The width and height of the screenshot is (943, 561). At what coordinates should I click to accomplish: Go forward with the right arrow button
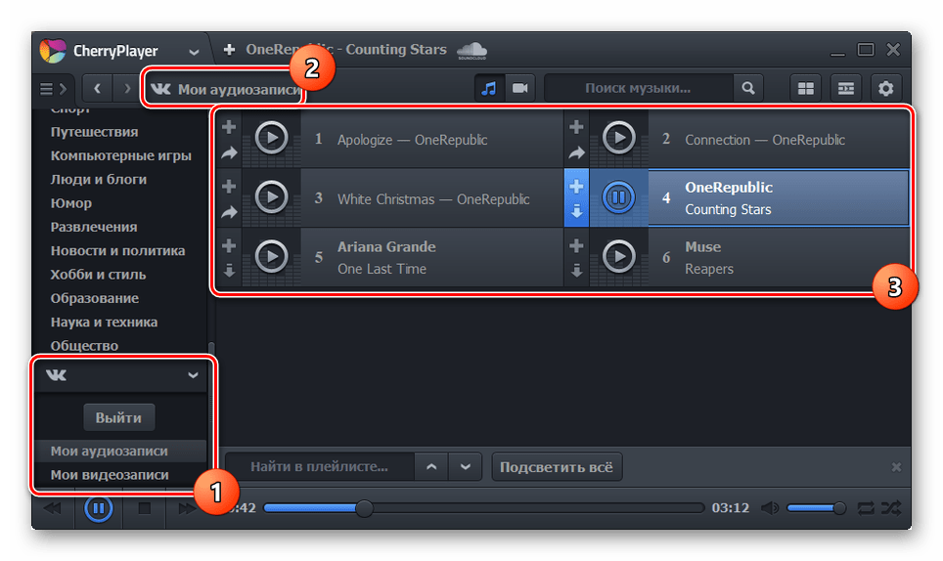127,89
